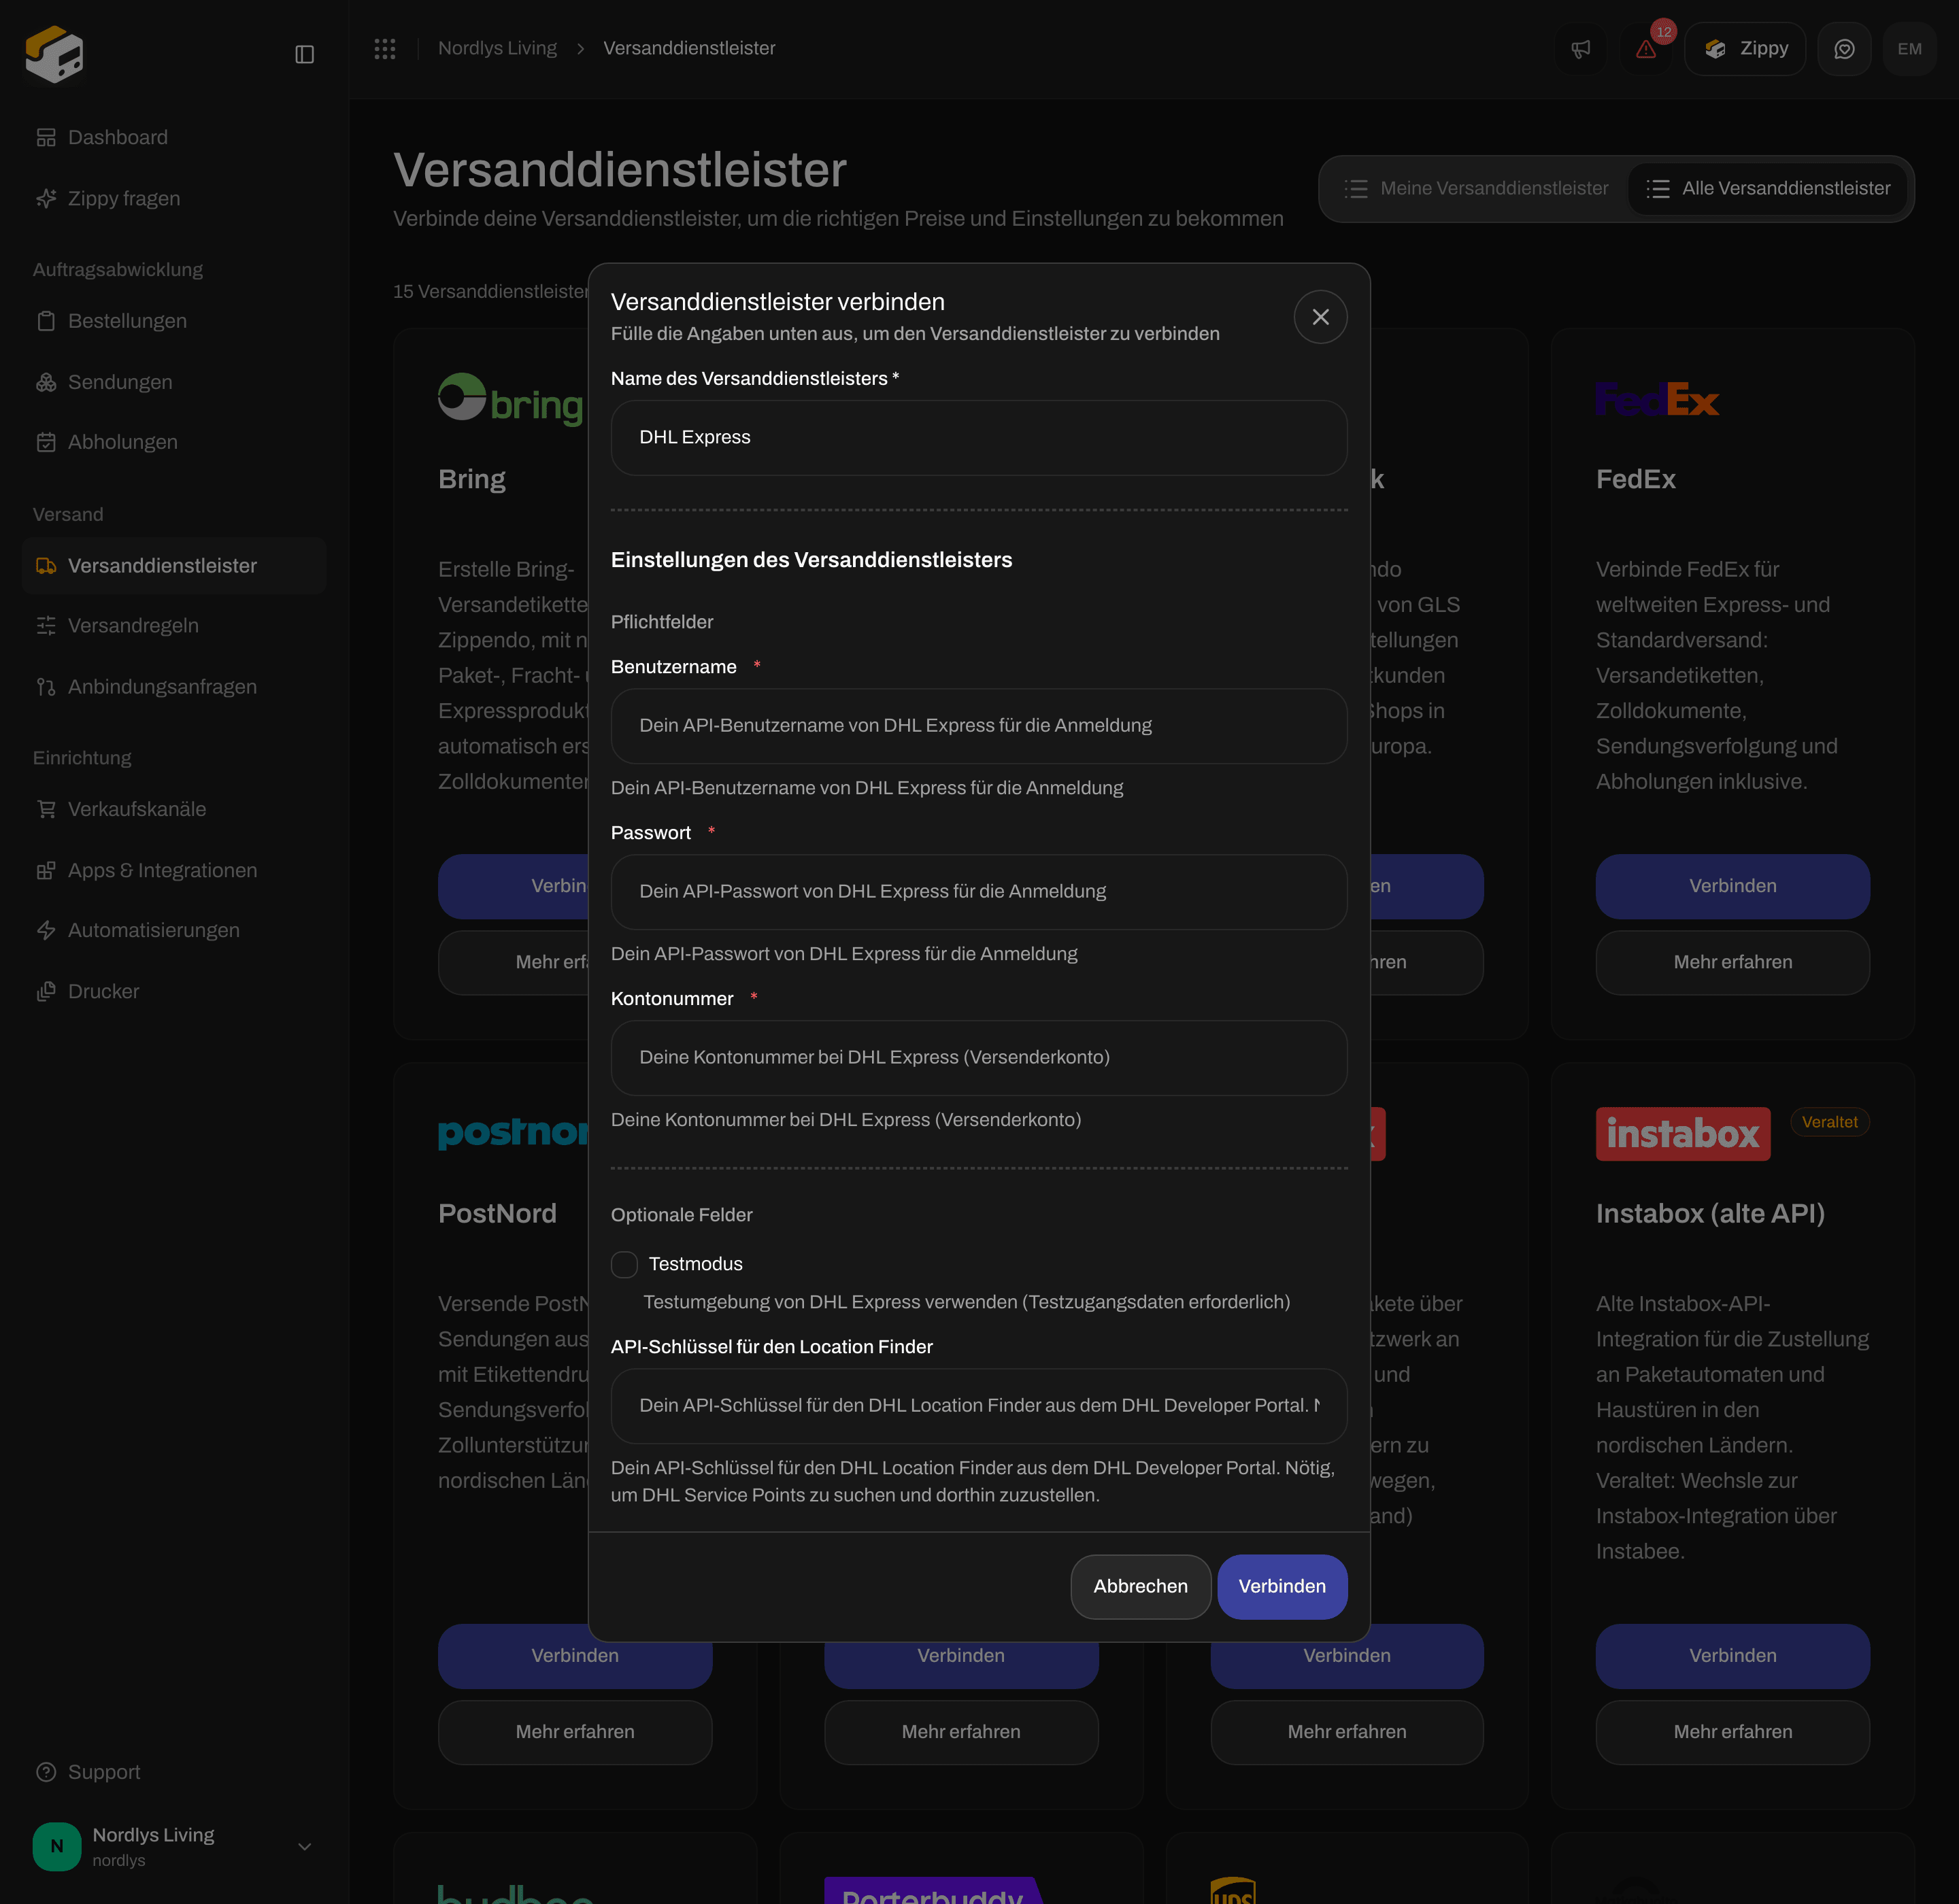Click Verbinden on Instabox card

tap(1732, 1656)
